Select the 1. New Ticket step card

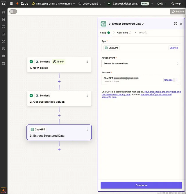(59, 64)
